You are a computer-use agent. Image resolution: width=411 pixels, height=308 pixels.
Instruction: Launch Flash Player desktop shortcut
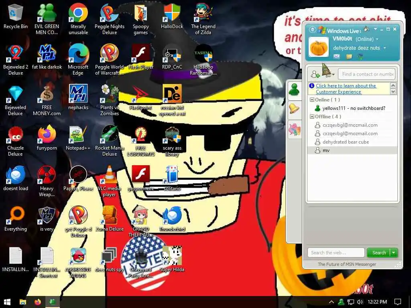pyautogui.click(x=141, y=57)
